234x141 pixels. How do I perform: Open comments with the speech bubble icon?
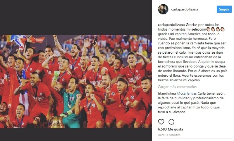click(171, 122)
